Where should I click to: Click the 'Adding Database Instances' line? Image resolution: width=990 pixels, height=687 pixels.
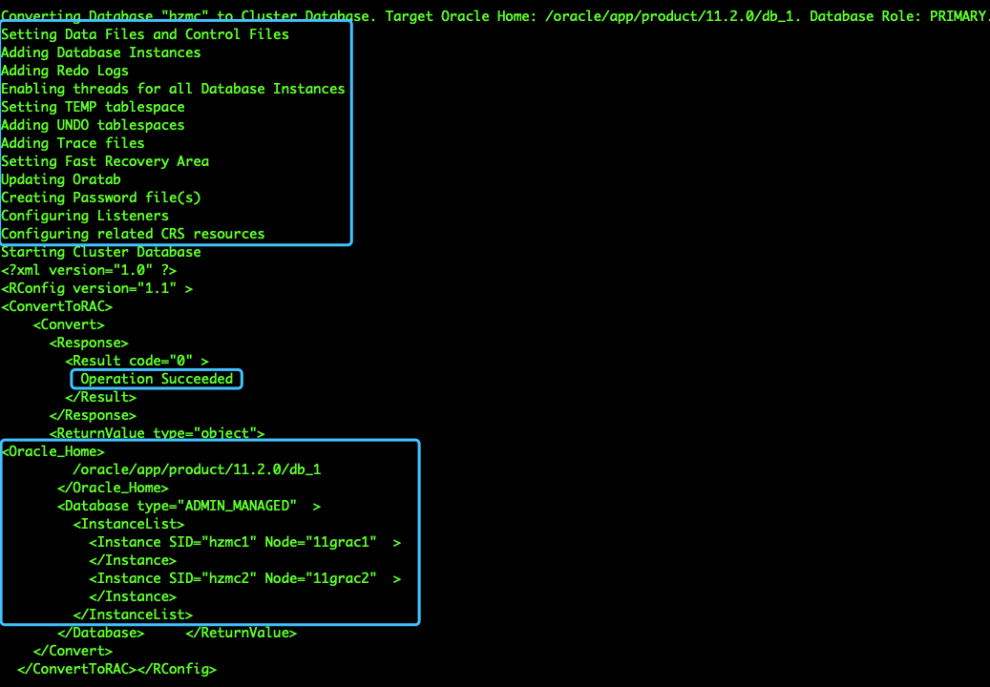[x=101, y=52]
